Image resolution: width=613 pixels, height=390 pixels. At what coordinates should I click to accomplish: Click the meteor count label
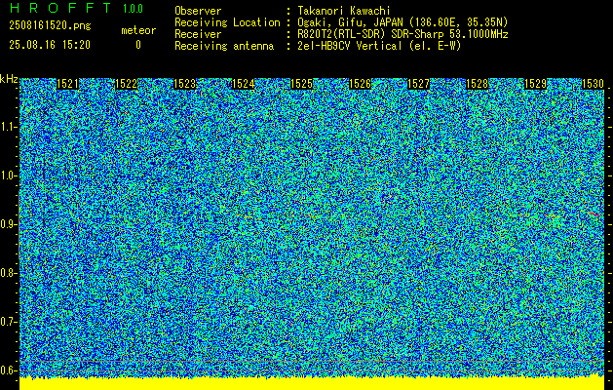tap(138, 30)
